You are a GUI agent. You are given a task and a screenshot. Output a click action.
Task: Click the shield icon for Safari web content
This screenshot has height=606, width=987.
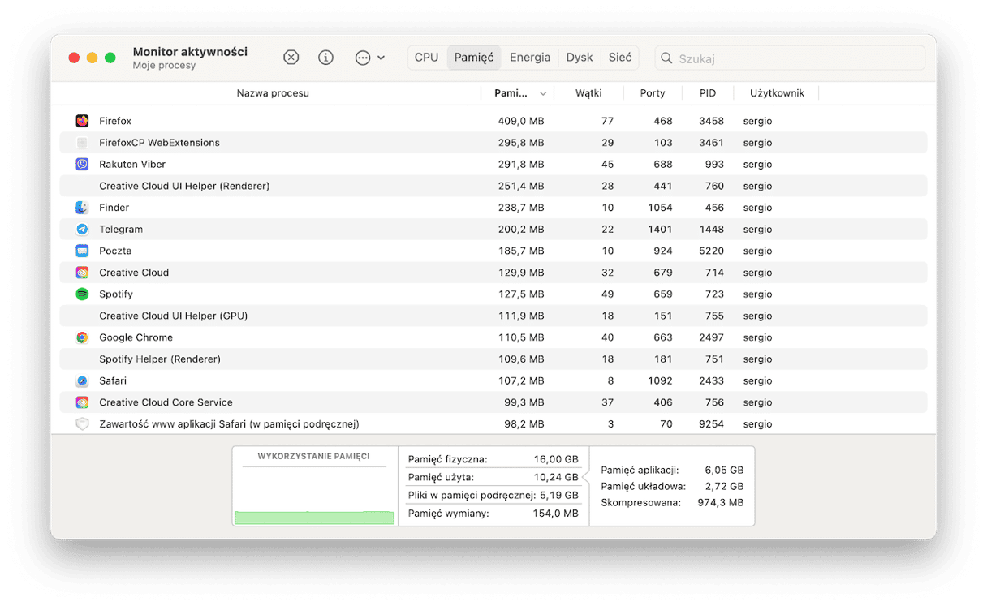click(x=82, y=424)
